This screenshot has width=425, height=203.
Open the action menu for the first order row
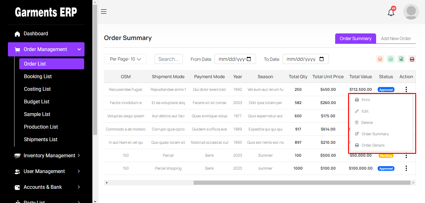click(x=406, y=90)
